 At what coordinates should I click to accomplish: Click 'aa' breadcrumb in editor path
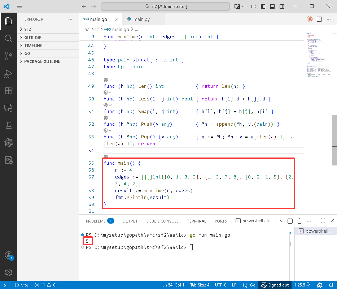point(87,30)
